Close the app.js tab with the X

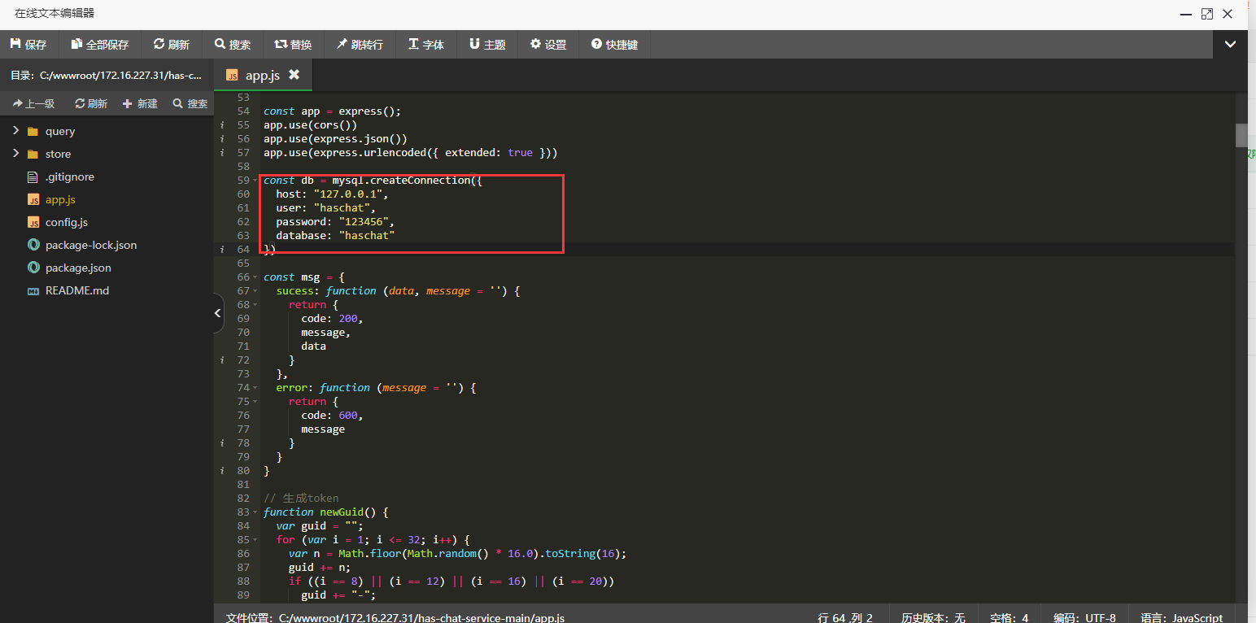pyautogui.click(x=294, y=74)
